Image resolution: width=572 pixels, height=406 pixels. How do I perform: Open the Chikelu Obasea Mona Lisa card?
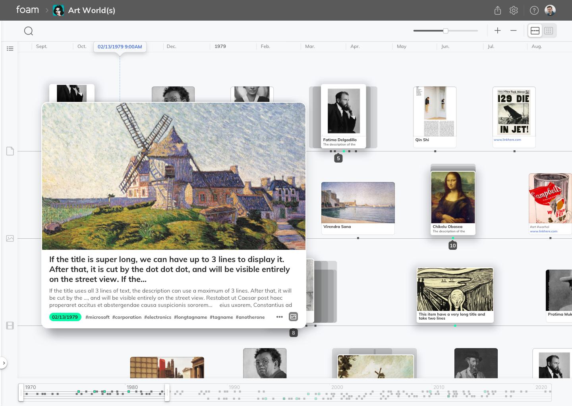(453, 203)
